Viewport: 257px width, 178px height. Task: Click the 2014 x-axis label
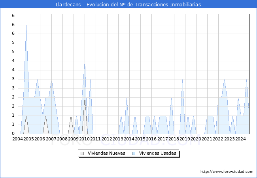129,139
